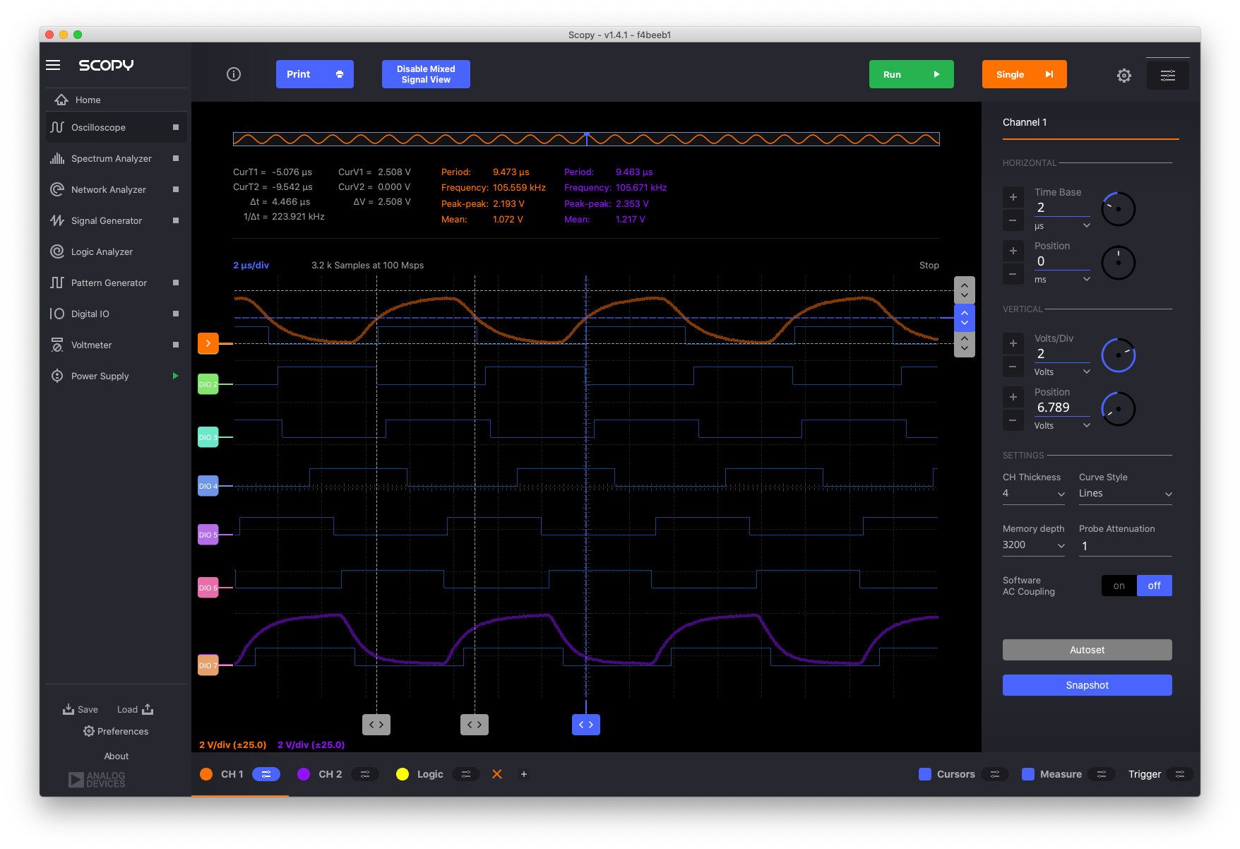Viewport: 1240px width, 849px height.
Task: Toggle Logic channel enable circle
Action: click(x=403, y=774)
